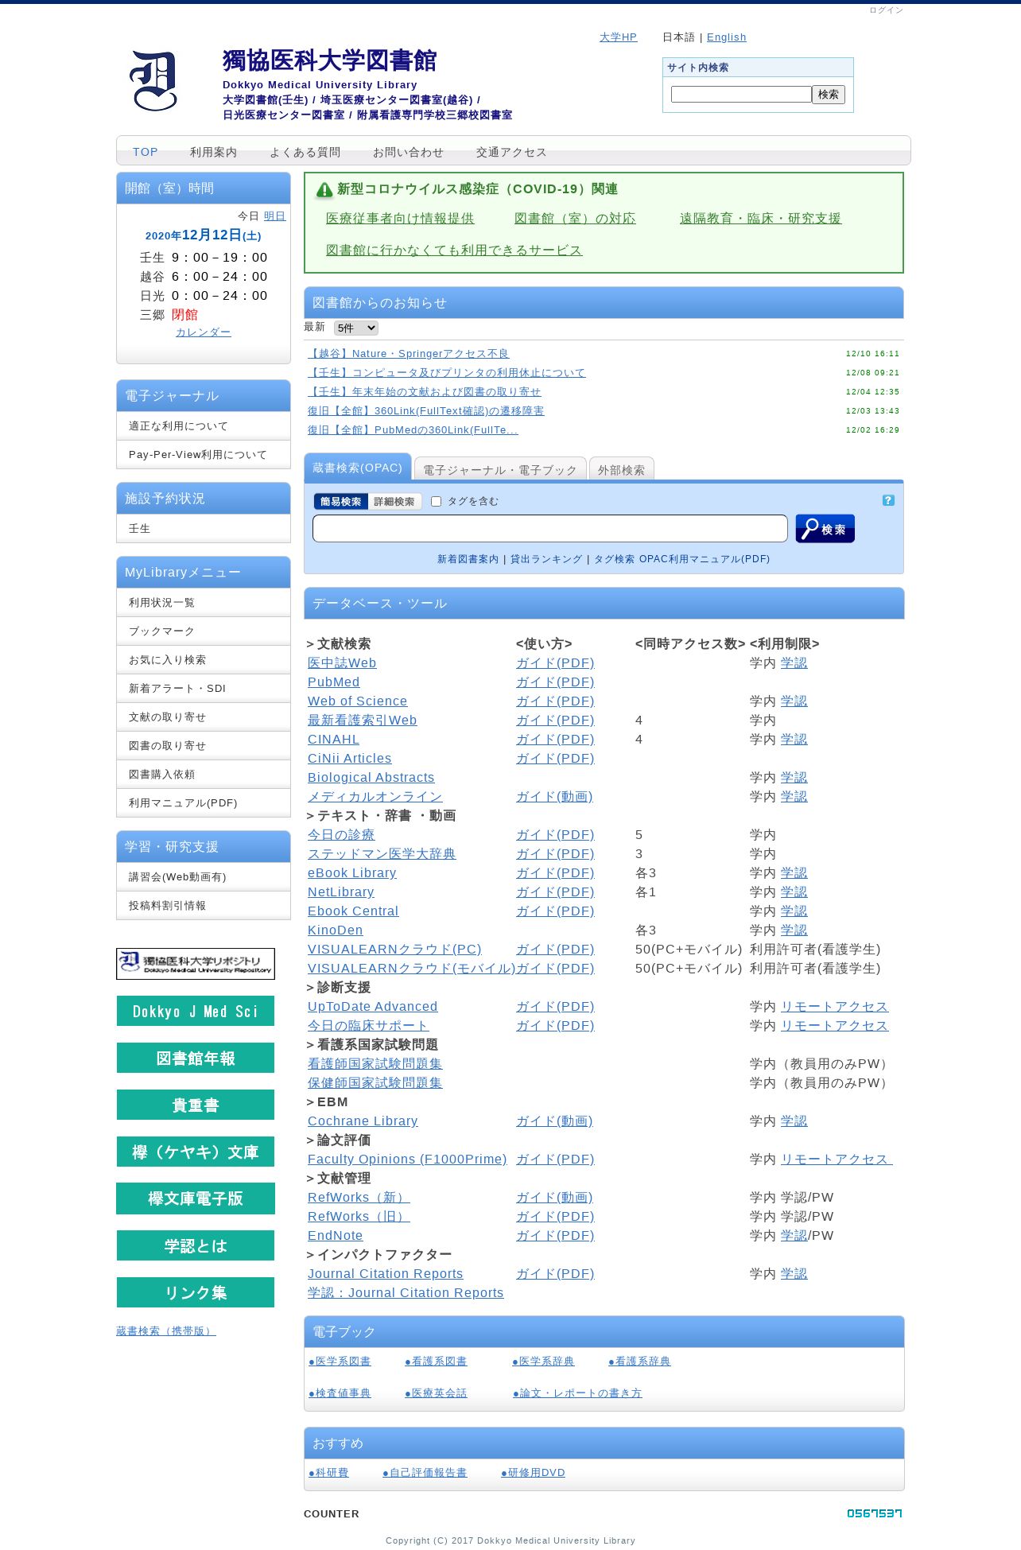Switch to the 外部検索 tab

tap(621, 470)
